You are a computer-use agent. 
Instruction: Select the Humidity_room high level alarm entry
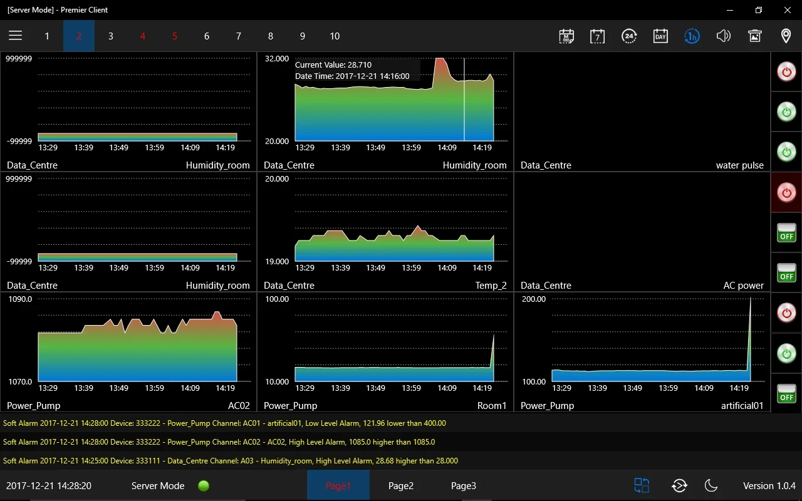(x=231, y=461)
